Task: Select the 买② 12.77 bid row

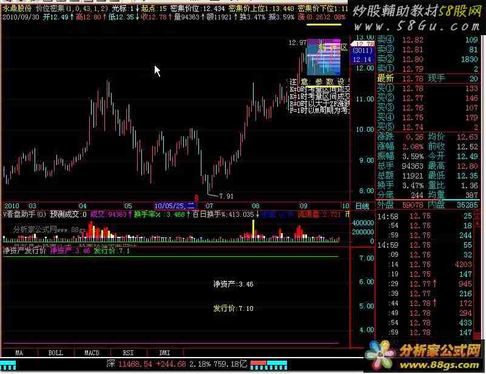Action: 428,98
